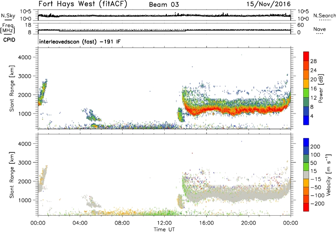Click the '16' tick on the Power scale

pos(313,89)
